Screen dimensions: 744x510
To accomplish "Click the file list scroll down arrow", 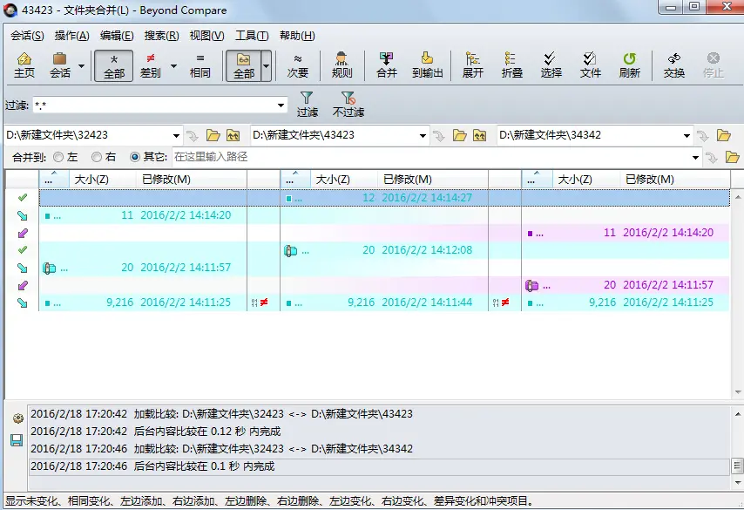I will pos(738,392).
